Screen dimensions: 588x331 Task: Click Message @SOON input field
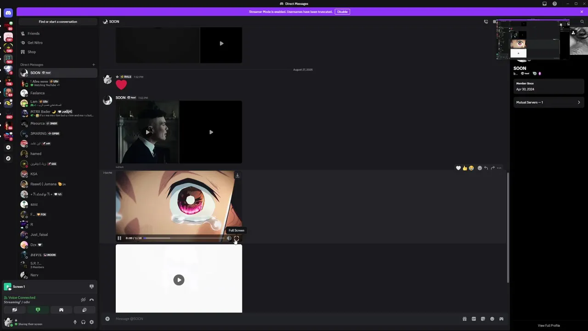(285, 319)
